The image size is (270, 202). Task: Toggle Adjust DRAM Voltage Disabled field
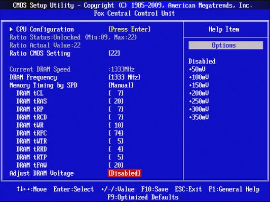tap(124, 173)
